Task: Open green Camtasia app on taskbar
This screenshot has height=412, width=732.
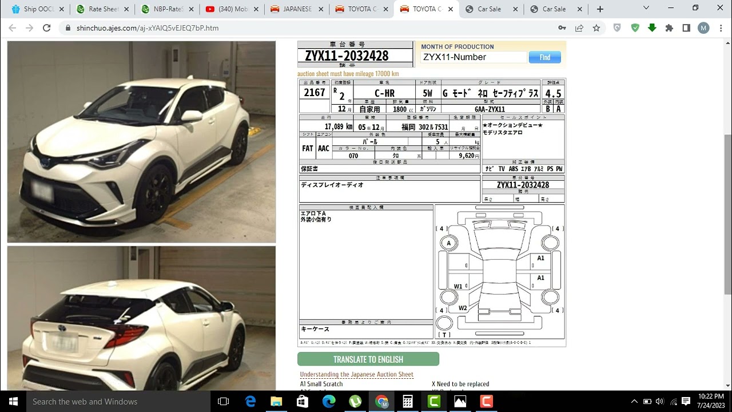Action: pos(434,402)
